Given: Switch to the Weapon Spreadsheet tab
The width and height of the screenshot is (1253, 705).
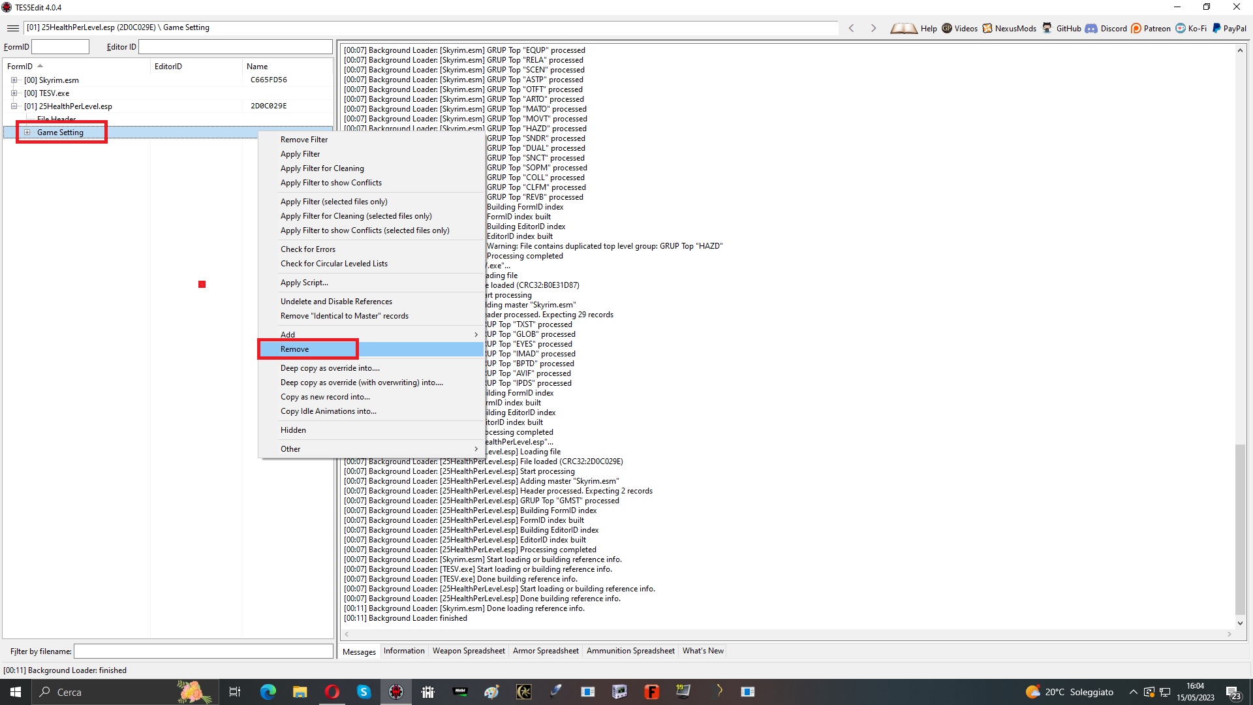Looking at the screenshot, I should coord(469,651).
